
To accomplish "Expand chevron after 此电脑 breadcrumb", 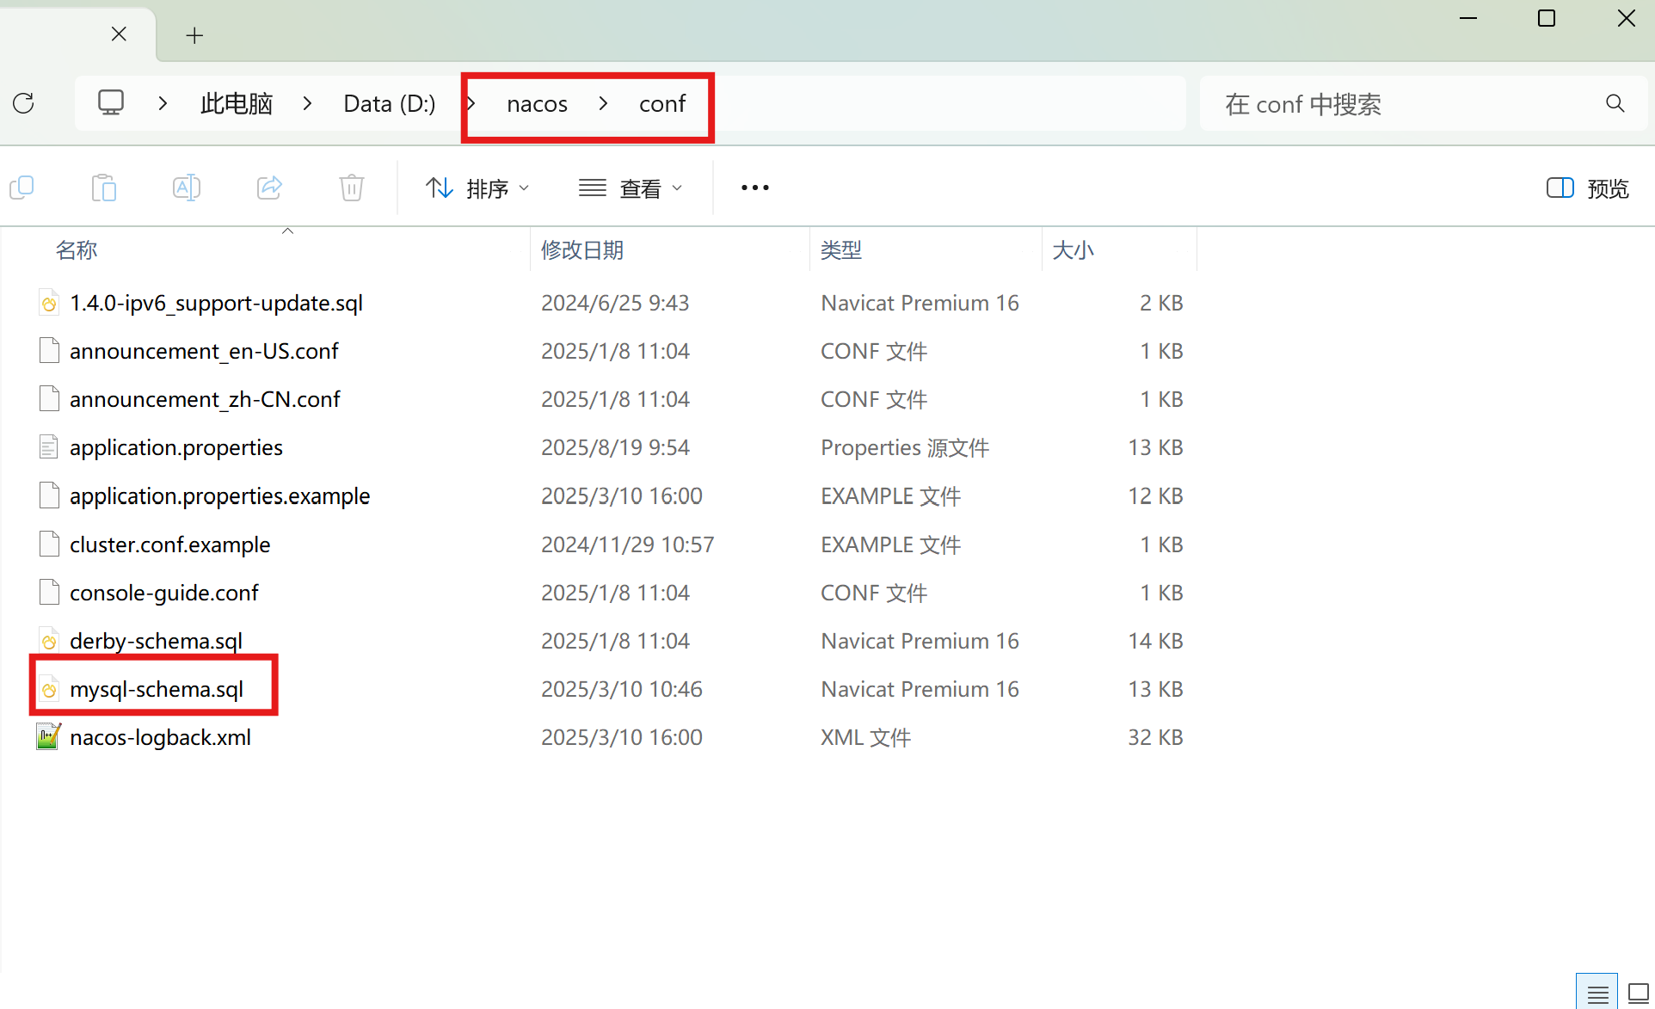I will tap(307, 103).
